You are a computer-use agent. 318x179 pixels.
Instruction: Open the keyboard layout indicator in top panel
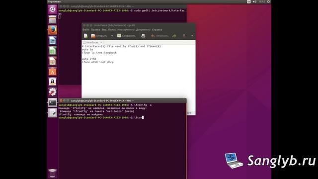[x=248, y=1]
